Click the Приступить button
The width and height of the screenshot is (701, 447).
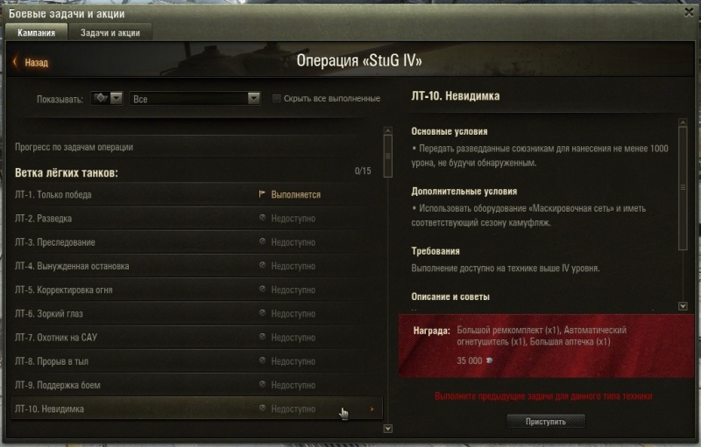point(545,421)
